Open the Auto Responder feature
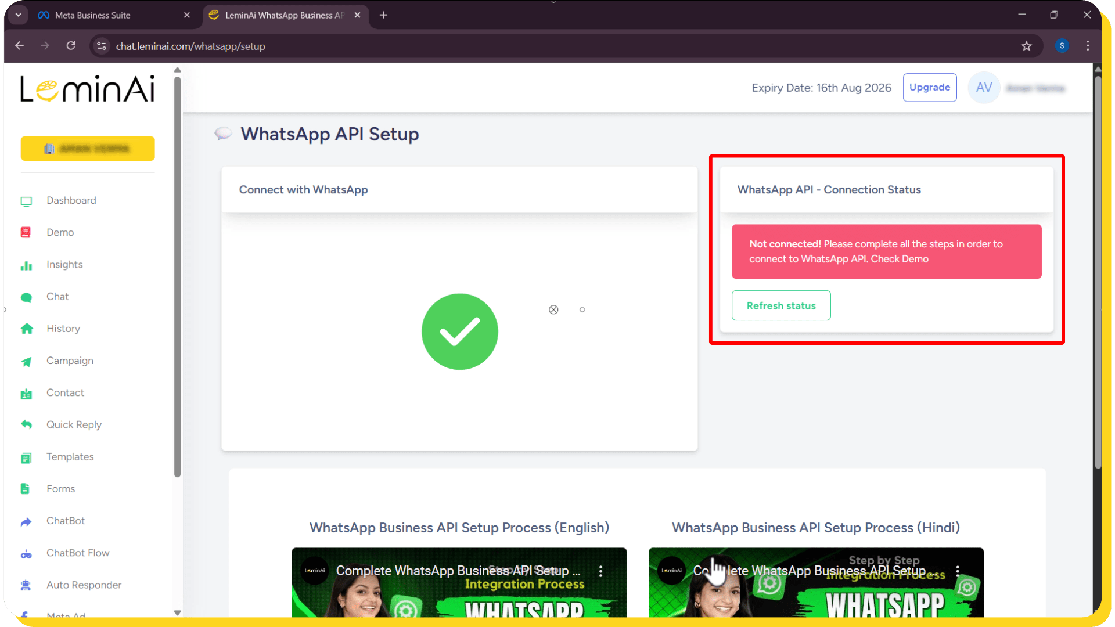Viewport: 1115px width, 627px height. pyautogui.click(x=84, y=585)
